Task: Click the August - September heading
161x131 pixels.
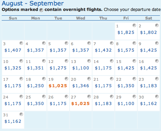Action: click(33, 3)
